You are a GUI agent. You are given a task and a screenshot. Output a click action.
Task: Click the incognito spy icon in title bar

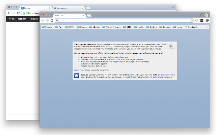(x=206, y=15)
